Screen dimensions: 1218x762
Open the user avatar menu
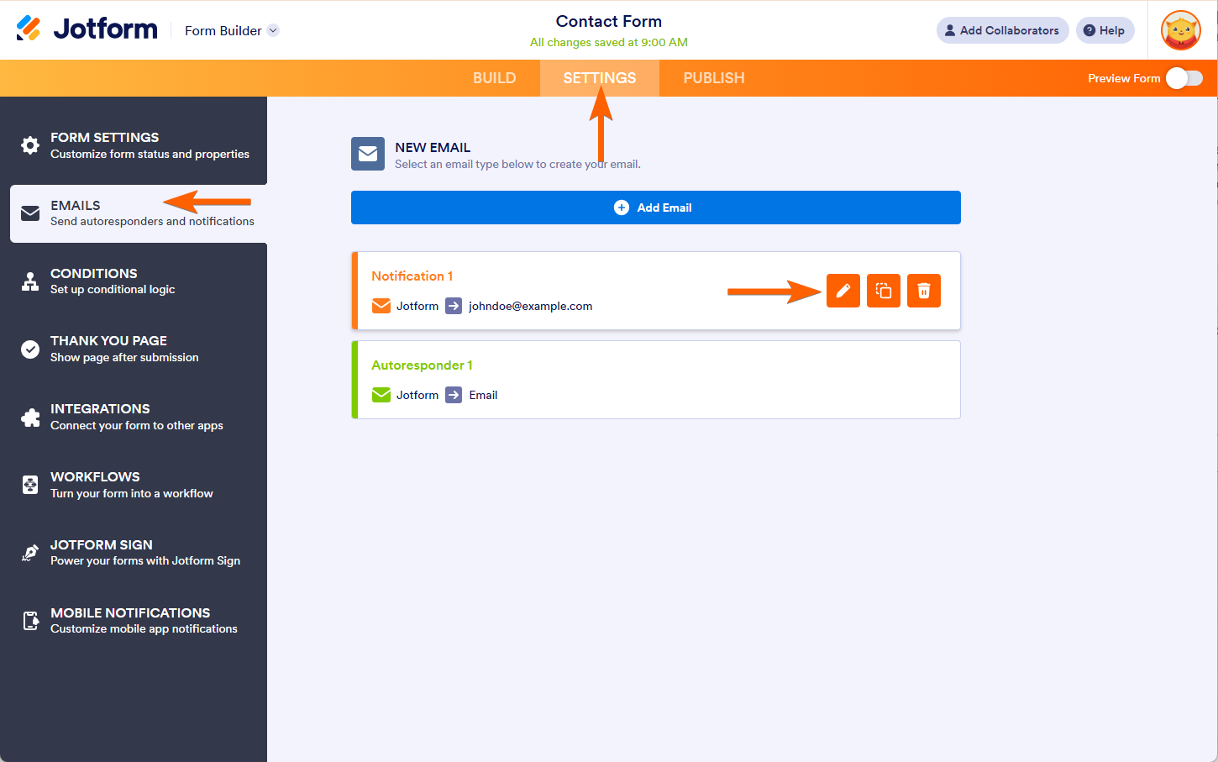click(x=1180, y=30)
